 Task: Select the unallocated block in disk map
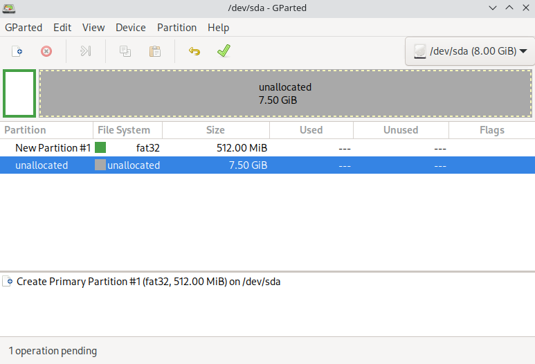(285, 93)
